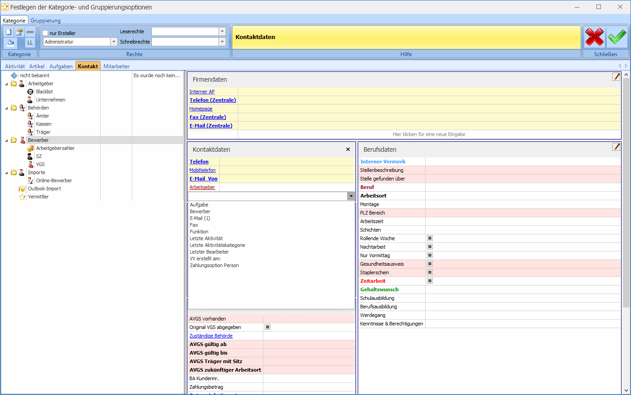Toggle the Staplerschein checkbox
Viewport: 631px width, 395px height.
[430, 272]
